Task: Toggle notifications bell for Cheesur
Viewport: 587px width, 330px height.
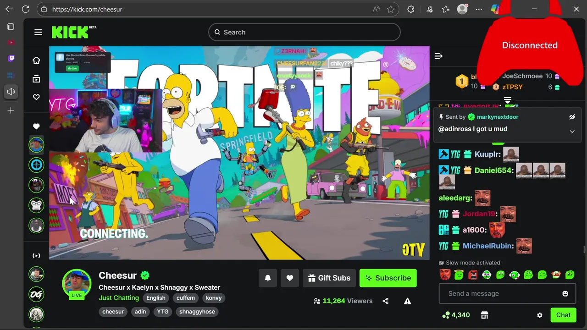Action: point(268,278)
